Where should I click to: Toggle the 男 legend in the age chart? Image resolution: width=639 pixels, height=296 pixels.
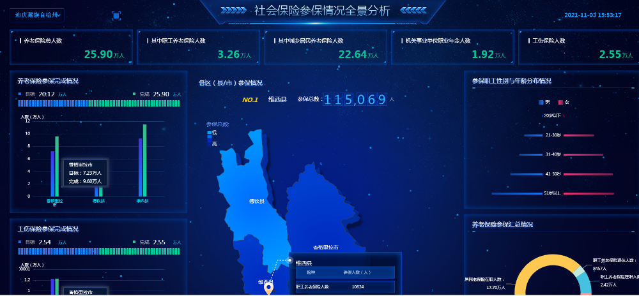click(x=544, y=103)
